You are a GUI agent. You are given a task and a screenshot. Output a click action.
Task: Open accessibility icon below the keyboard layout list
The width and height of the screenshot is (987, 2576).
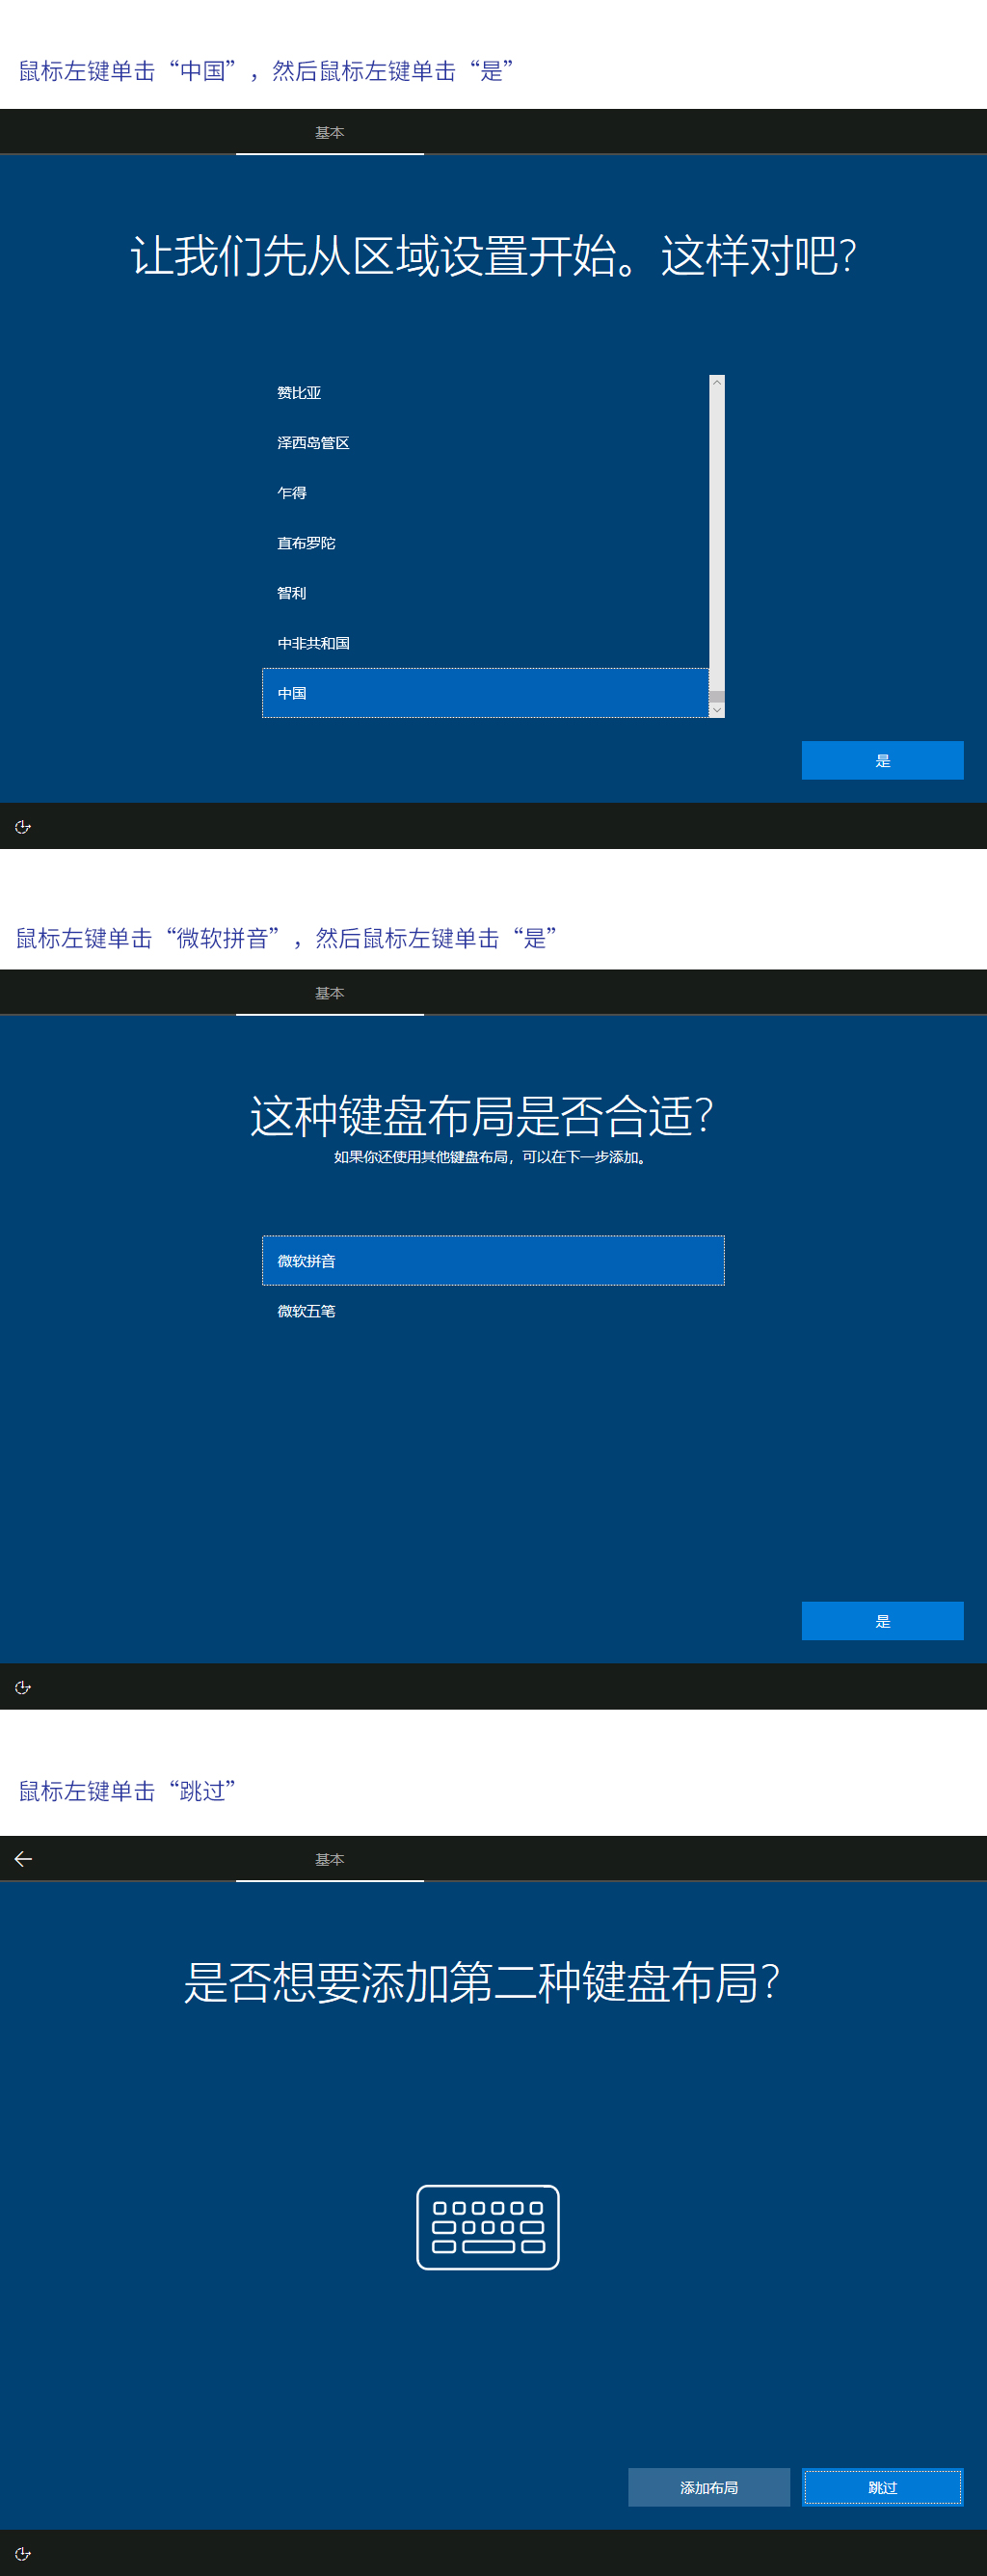tap(23, 1688)
